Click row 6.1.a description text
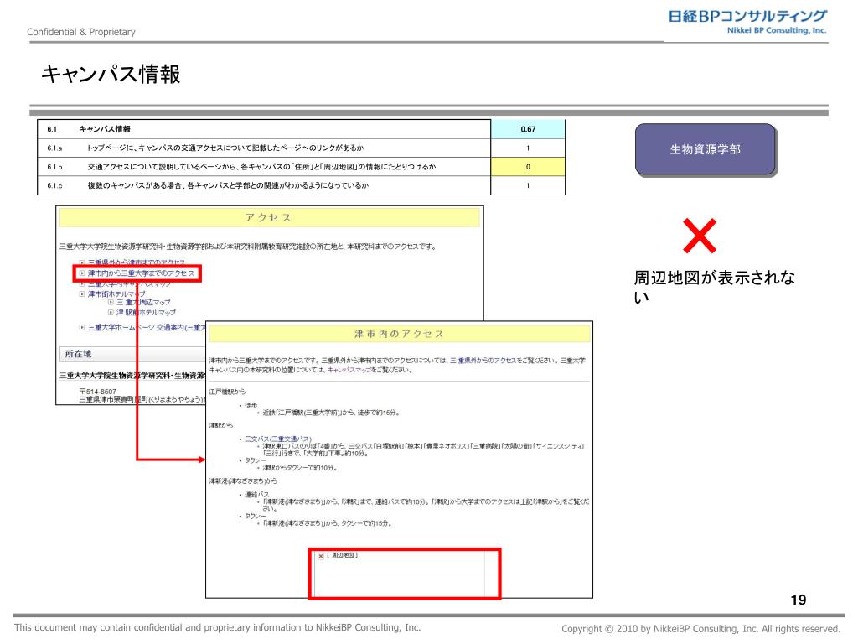Screen dimensions: 858x644 point(225,148)
